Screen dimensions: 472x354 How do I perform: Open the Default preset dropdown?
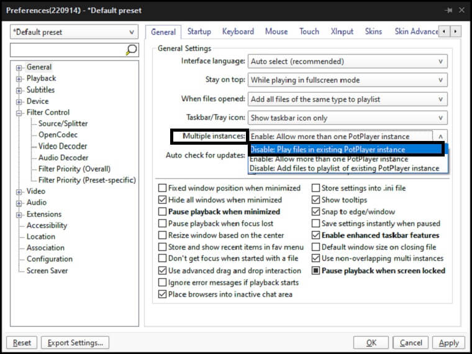click(74, 32)
